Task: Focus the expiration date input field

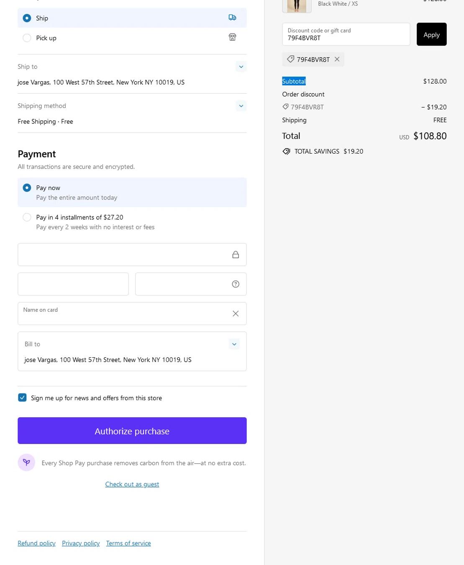Action: click(x=73, y=284)
